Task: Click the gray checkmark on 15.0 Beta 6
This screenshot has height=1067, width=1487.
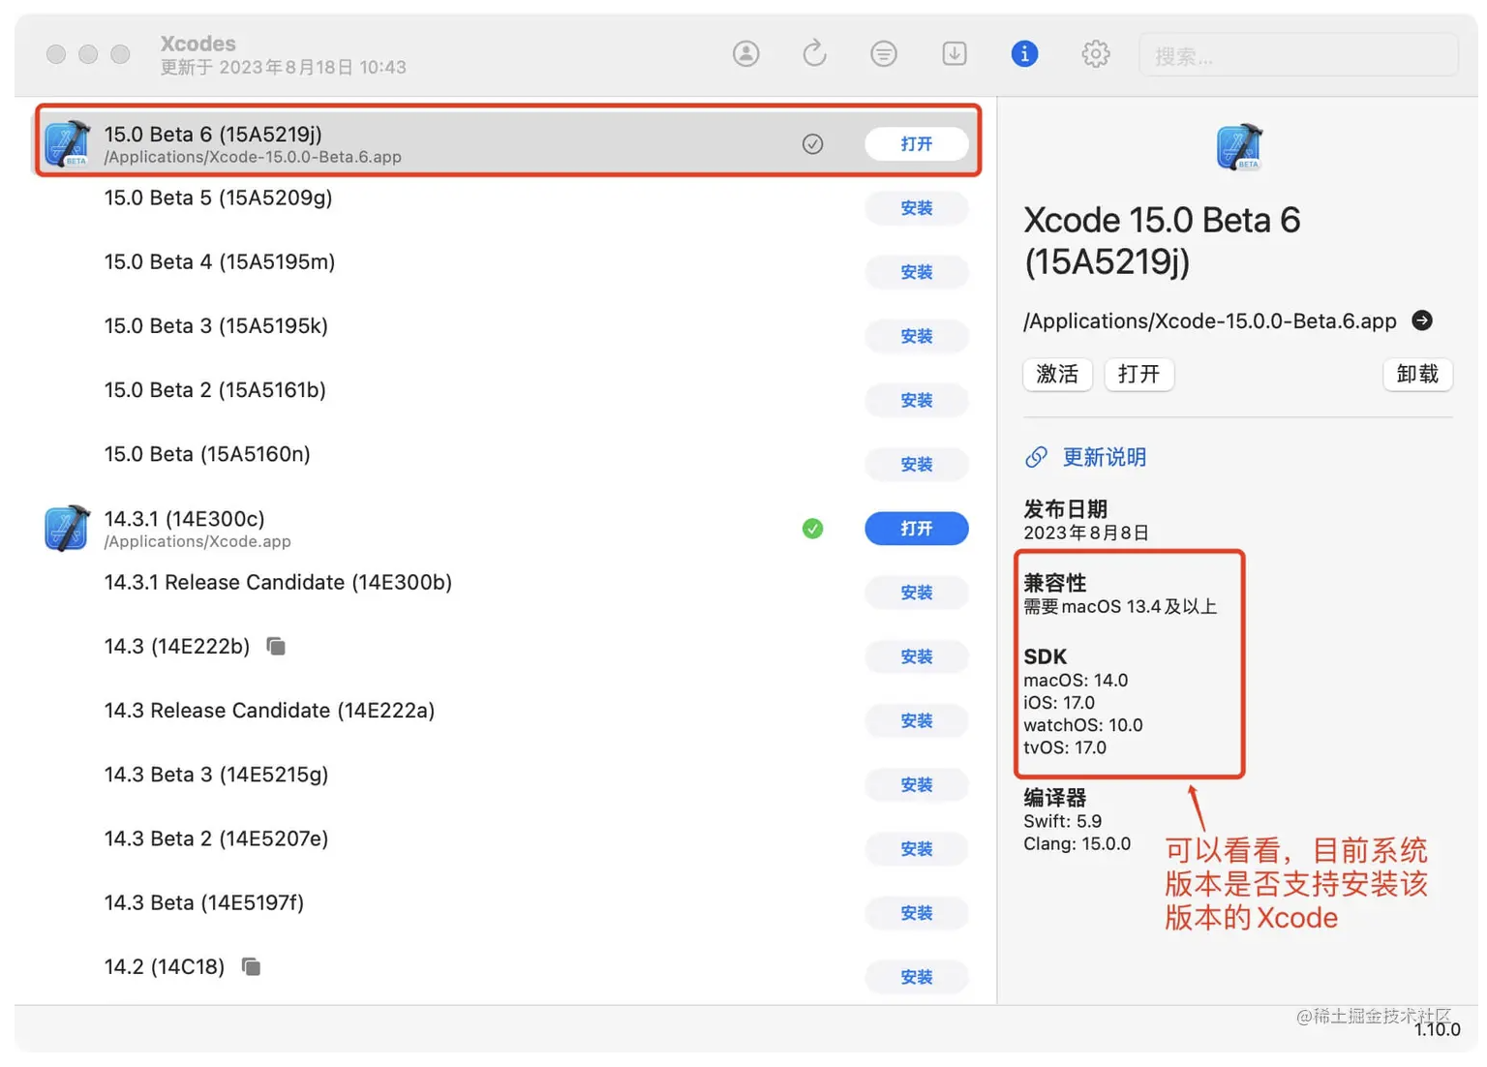Action: pos(812,144)
